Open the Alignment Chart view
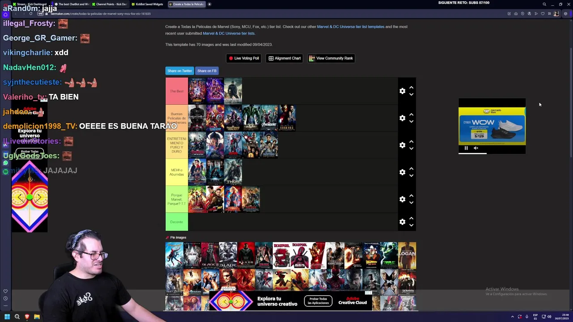 pyautogui.click(x=284, y=58)
